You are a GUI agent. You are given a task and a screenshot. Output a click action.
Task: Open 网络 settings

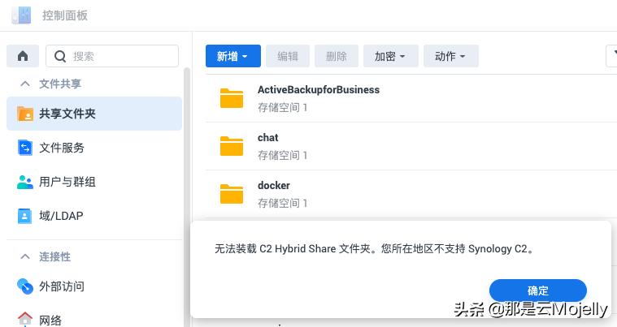coord(94,320)
